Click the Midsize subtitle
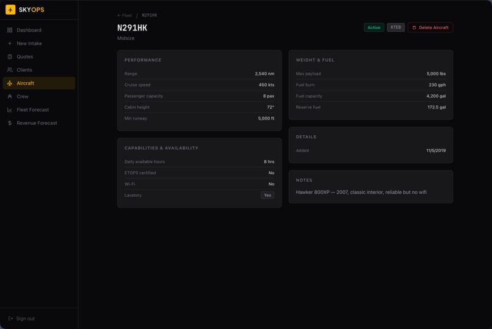Screen dimensions: 492x329 [x=126, y=38]
